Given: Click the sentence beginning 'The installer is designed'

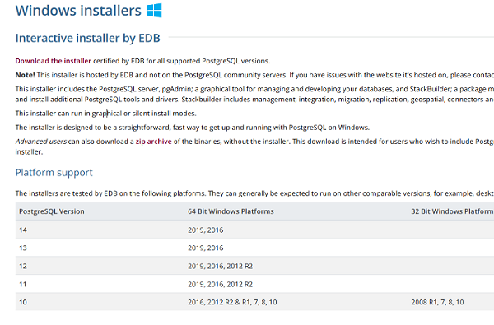Looking at the screenshot, I should [193, 128].
